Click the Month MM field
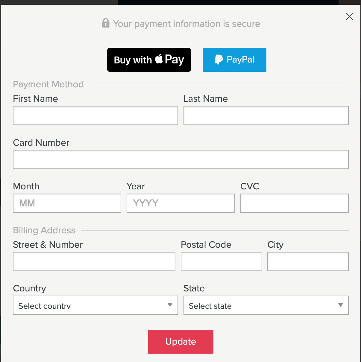 [x=67, y=203]
